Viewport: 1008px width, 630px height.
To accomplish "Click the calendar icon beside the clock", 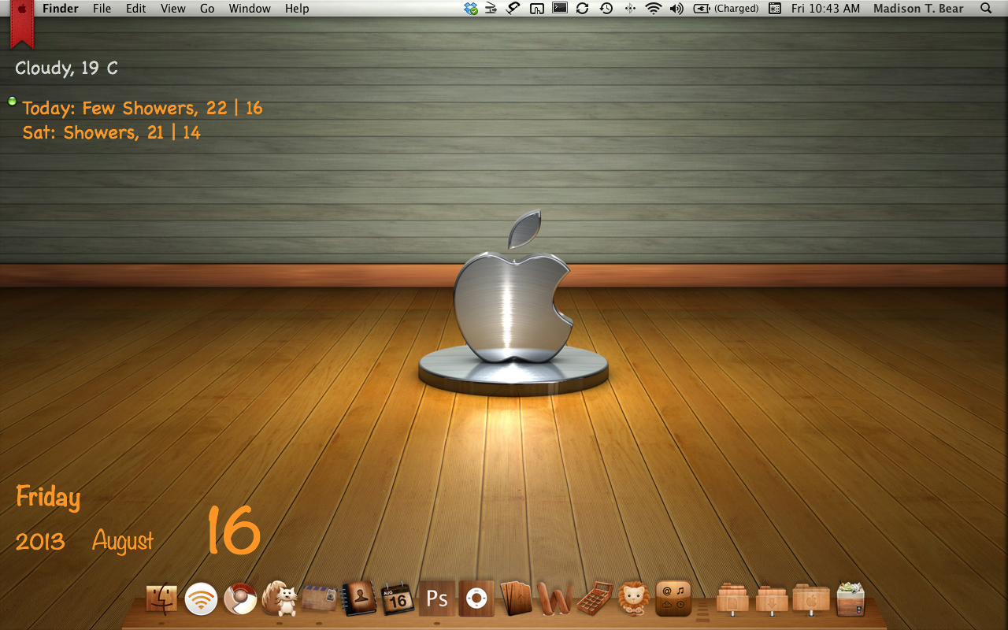I will click(775, 9).
